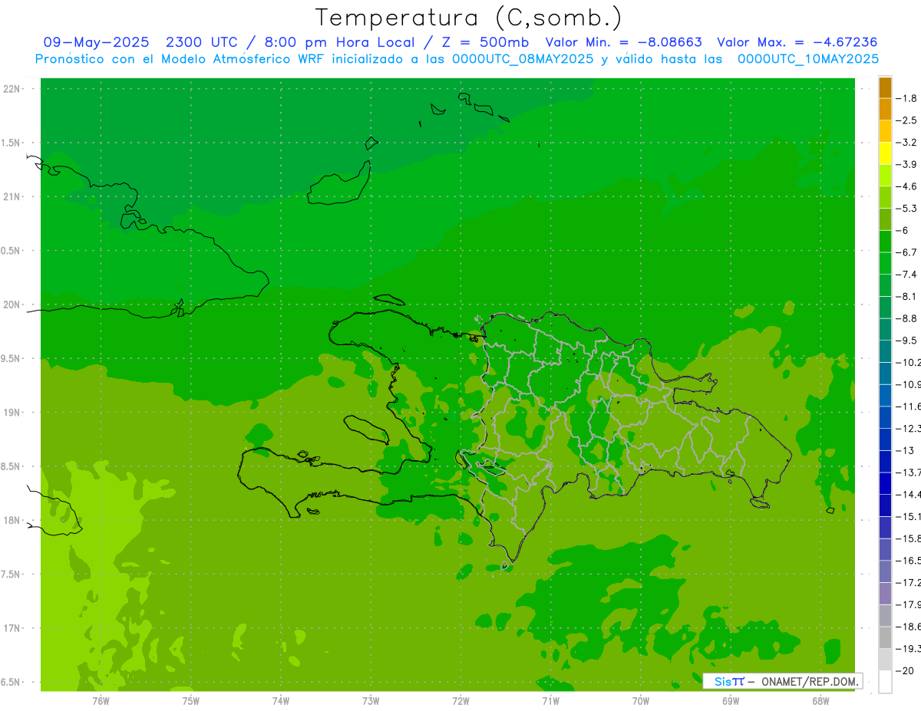
Task: Click the '69W' longitude label
Action: point(731,701)
